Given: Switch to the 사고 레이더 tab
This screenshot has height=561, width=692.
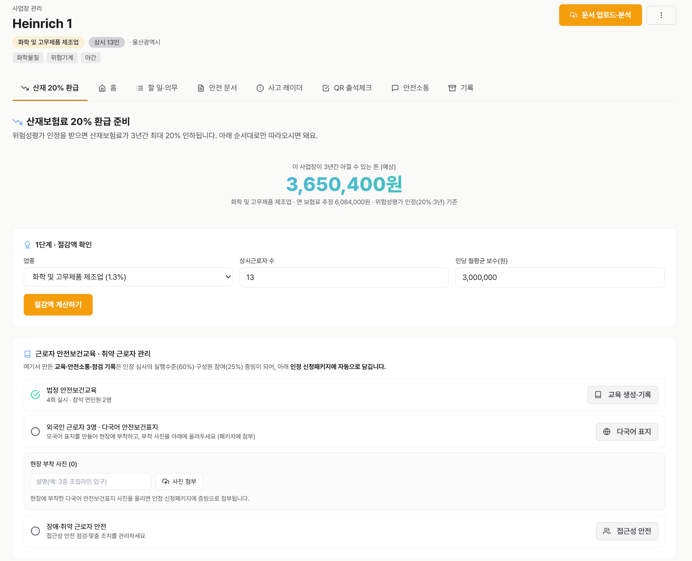Looking at the screenshot, I should coord(279,88).
